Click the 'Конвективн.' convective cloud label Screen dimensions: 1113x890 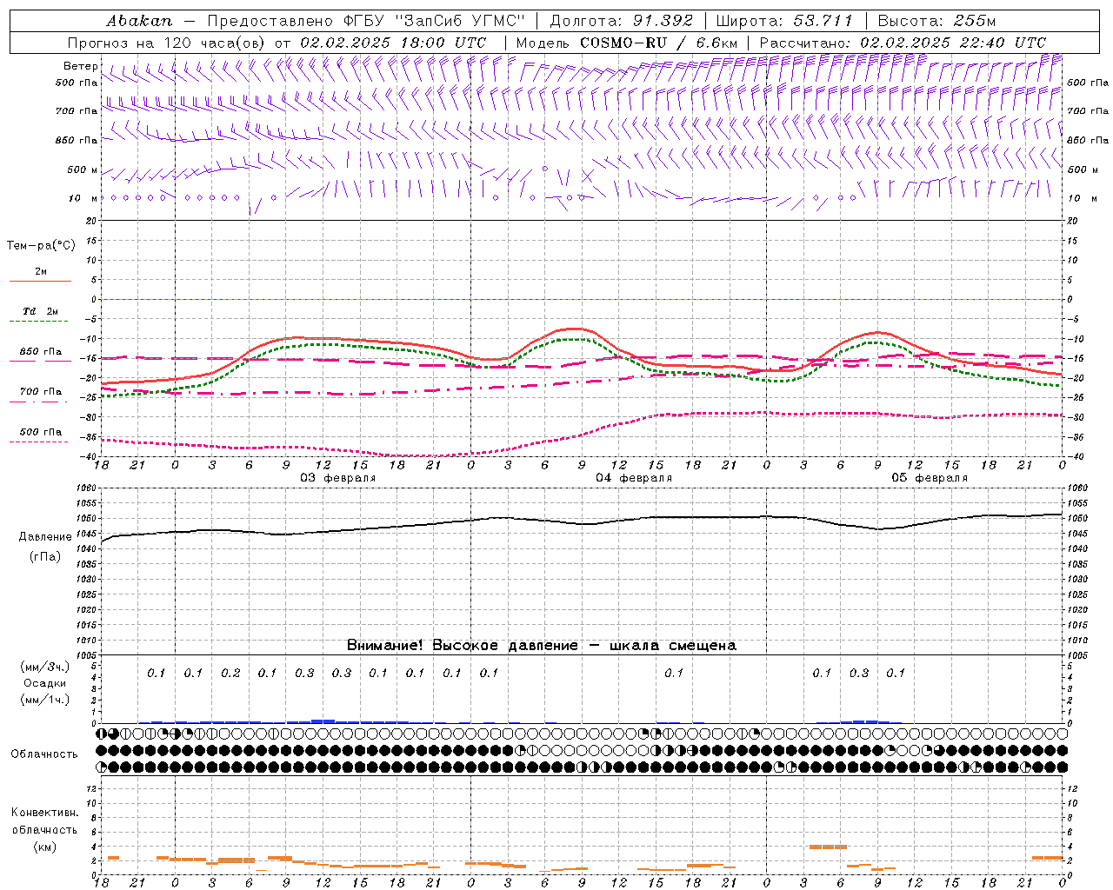tap(44, 813)
